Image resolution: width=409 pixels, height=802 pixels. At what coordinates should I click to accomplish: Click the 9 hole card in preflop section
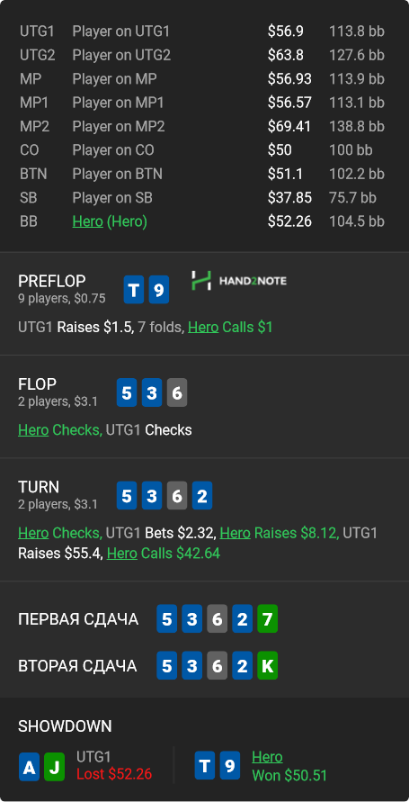tap(159, 290)
